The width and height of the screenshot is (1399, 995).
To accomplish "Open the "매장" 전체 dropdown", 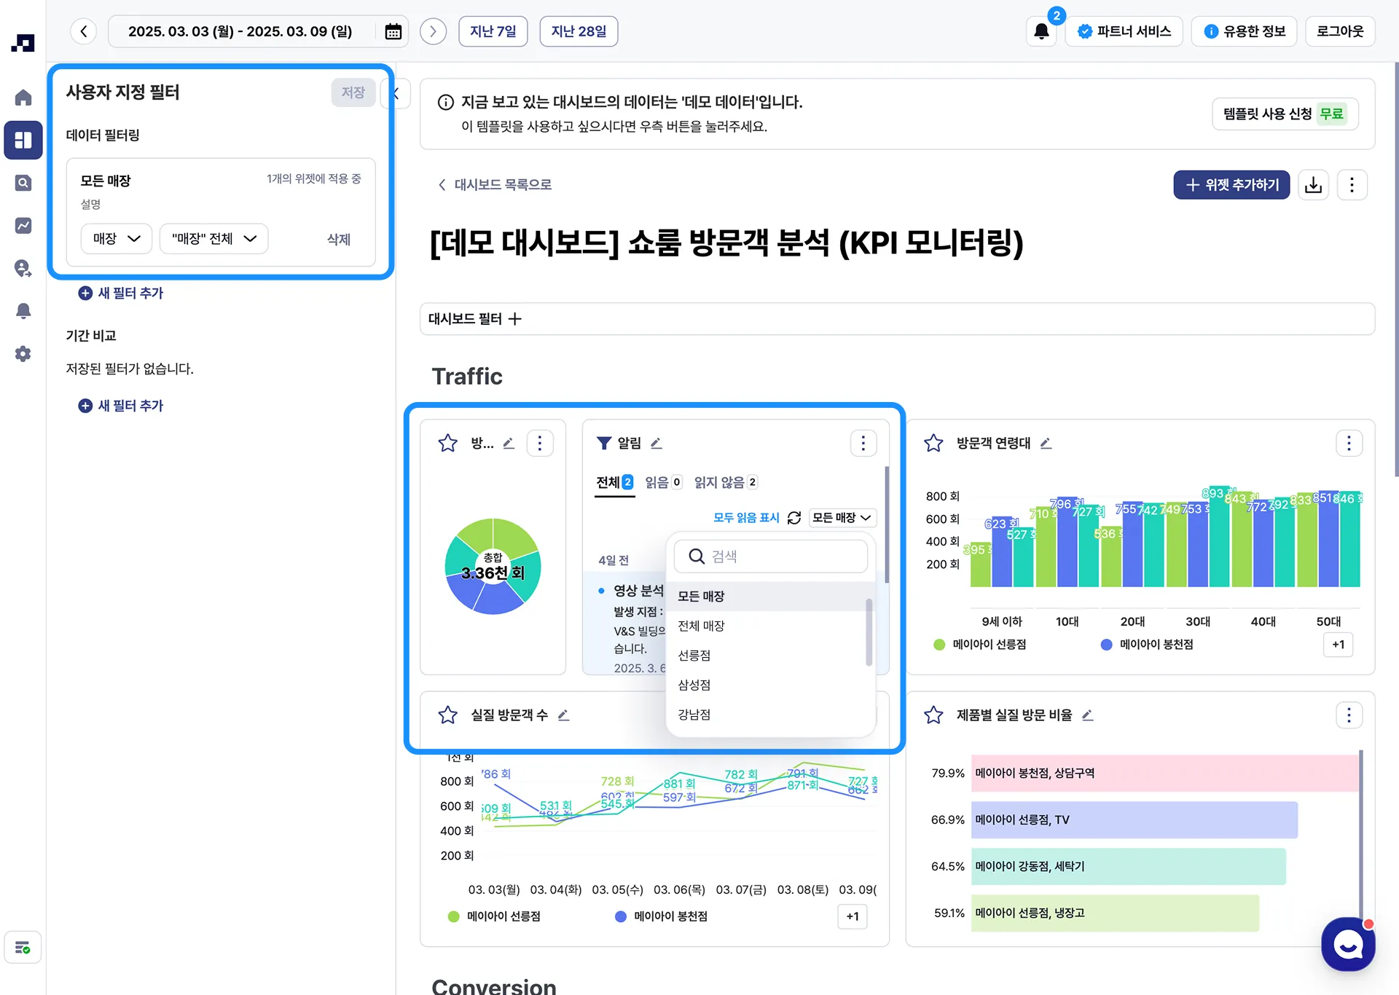I will point(214,239).
